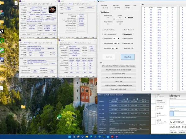
Task: Open the Windows Start menu
Action: 70,137
